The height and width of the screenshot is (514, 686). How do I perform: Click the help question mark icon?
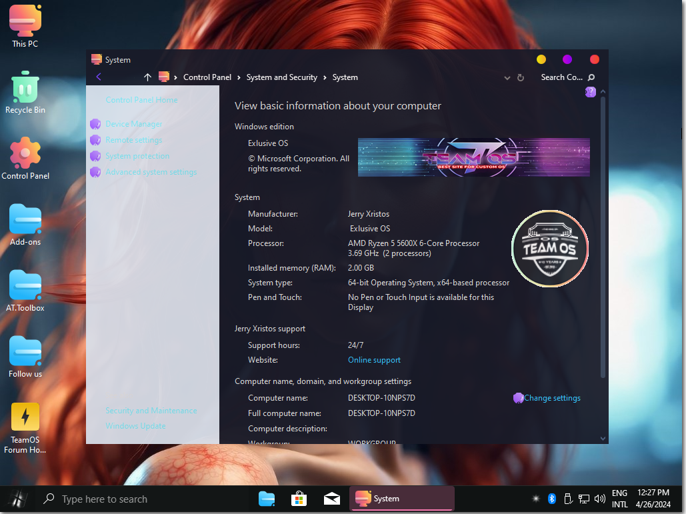tap(590, 92)
